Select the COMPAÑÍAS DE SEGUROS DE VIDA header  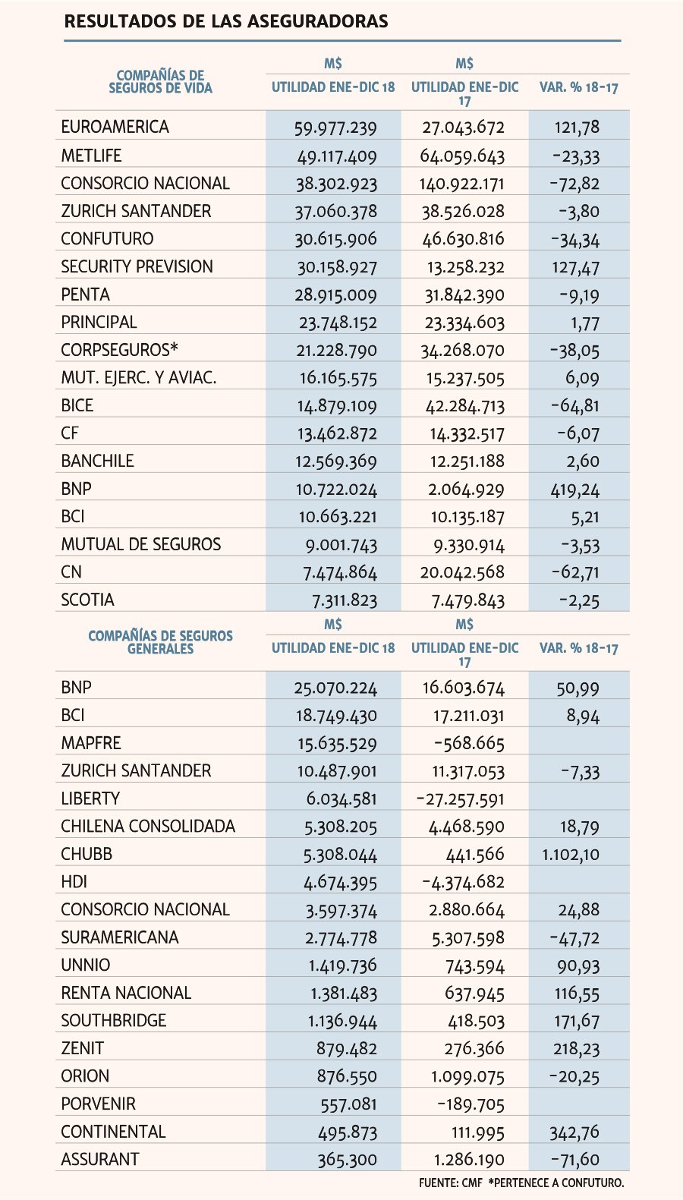(160, 82)
